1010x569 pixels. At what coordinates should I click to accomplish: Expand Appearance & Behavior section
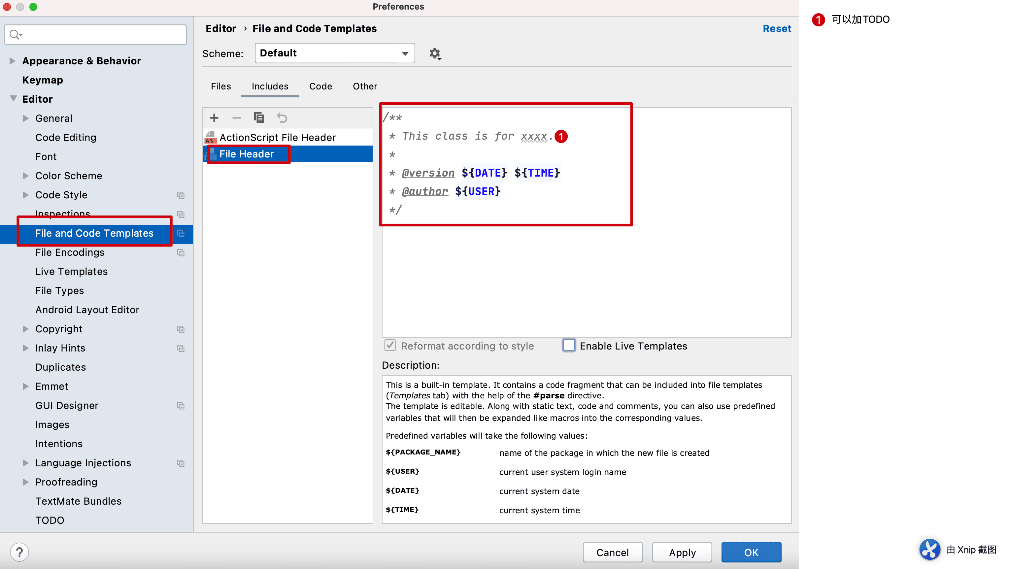point(12,61)
